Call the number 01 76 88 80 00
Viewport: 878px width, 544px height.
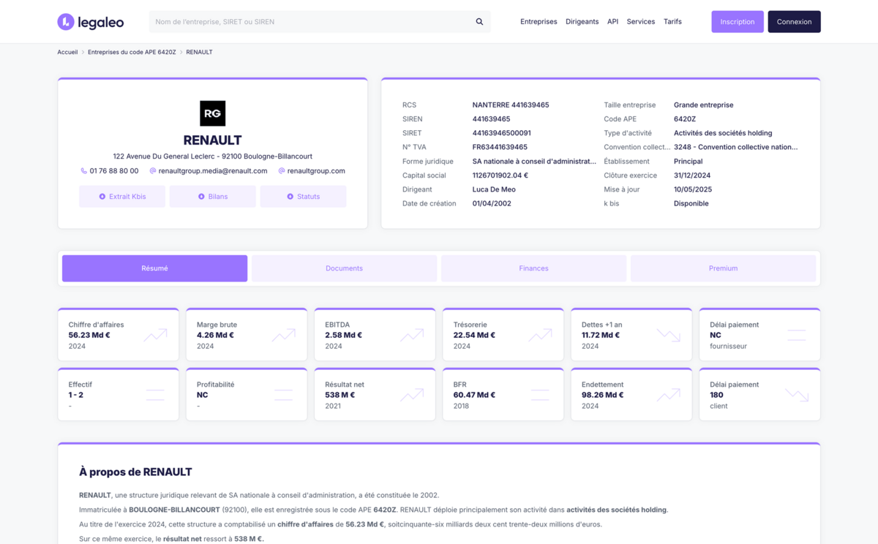[114, 171]
